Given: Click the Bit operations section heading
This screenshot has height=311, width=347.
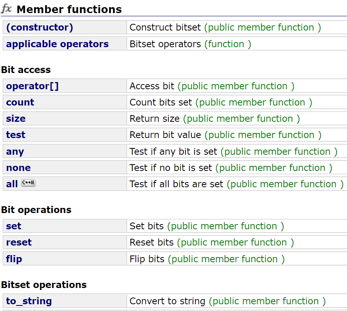Looking at the screenshot, I should click(x=37, y=210).
